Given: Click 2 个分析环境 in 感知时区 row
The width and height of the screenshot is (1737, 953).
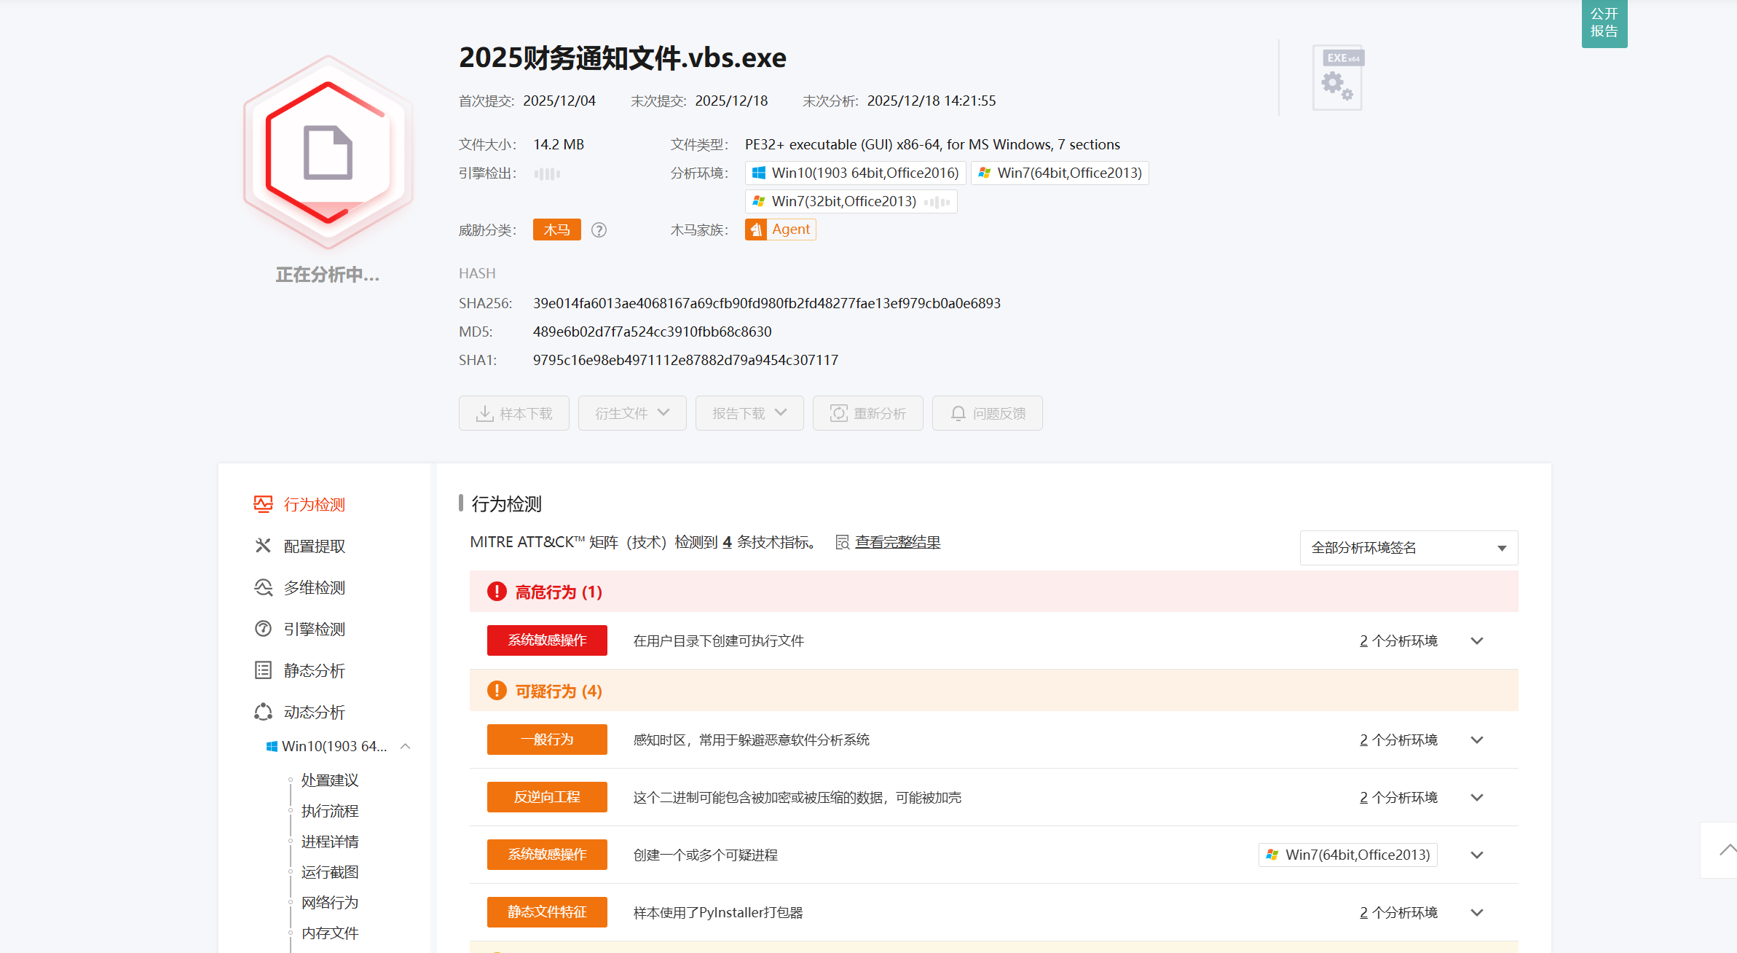Looking at the screenshot, I should click(x=1398, y=740).
